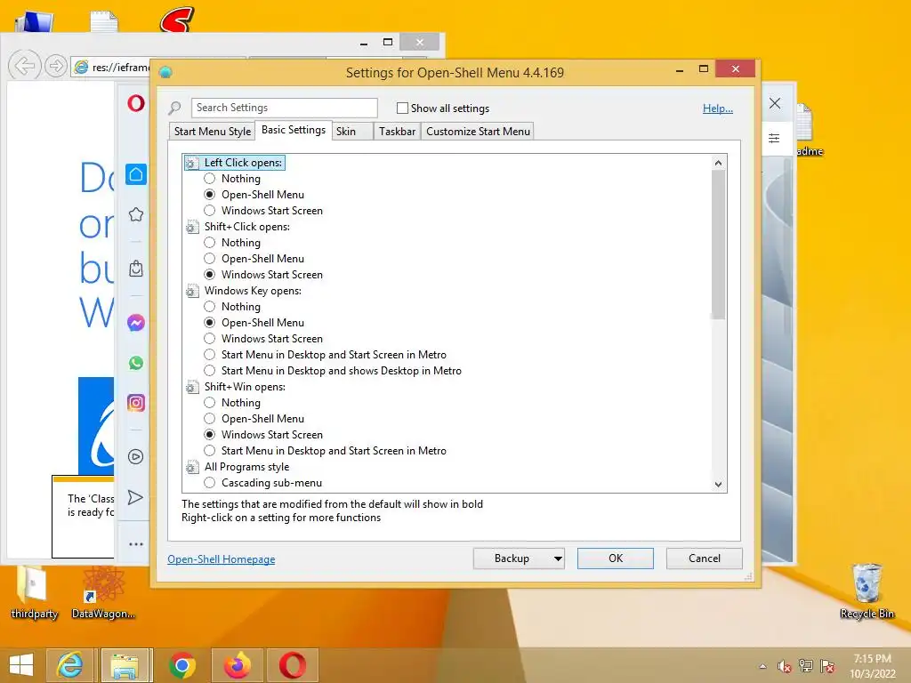This screenshot has width=911, height=683.
Task: Click the Action Center flag tray icon
Action: click(x=827, y=666)
